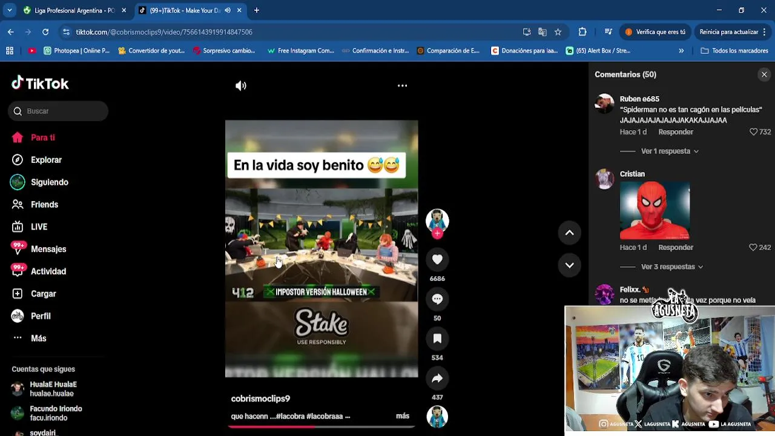Open cobrismoclips9 profile name
This screenshot has height=436, width=775.
coord(260,398)
